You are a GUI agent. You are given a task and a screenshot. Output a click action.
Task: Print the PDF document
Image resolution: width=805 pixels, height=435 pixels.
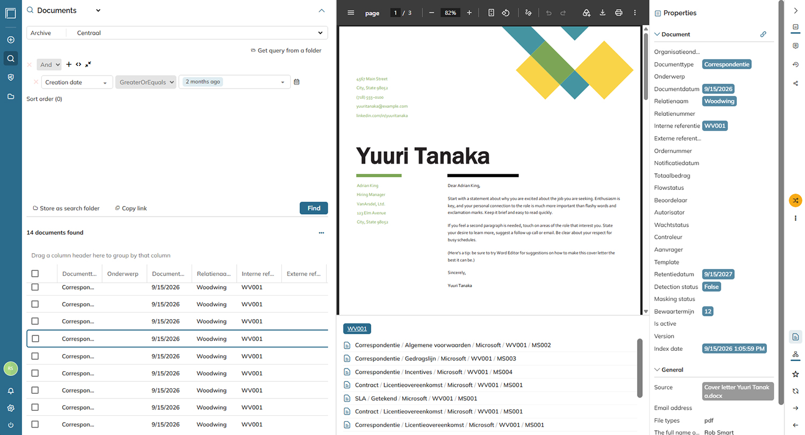pyautogui.click(x=619, y=13)
